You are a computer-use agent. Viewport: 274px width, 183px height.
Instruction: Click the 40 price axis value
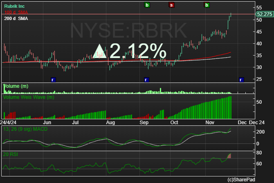259,44
